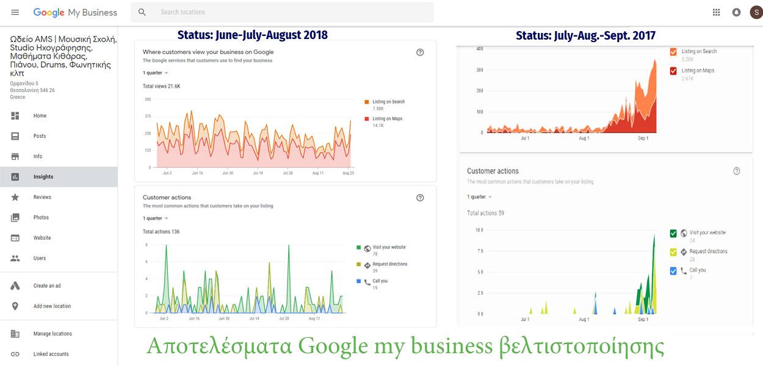Click the user account avatar
Image resolution: width=763 pixels, height=366 pixels.
[755, 12]
